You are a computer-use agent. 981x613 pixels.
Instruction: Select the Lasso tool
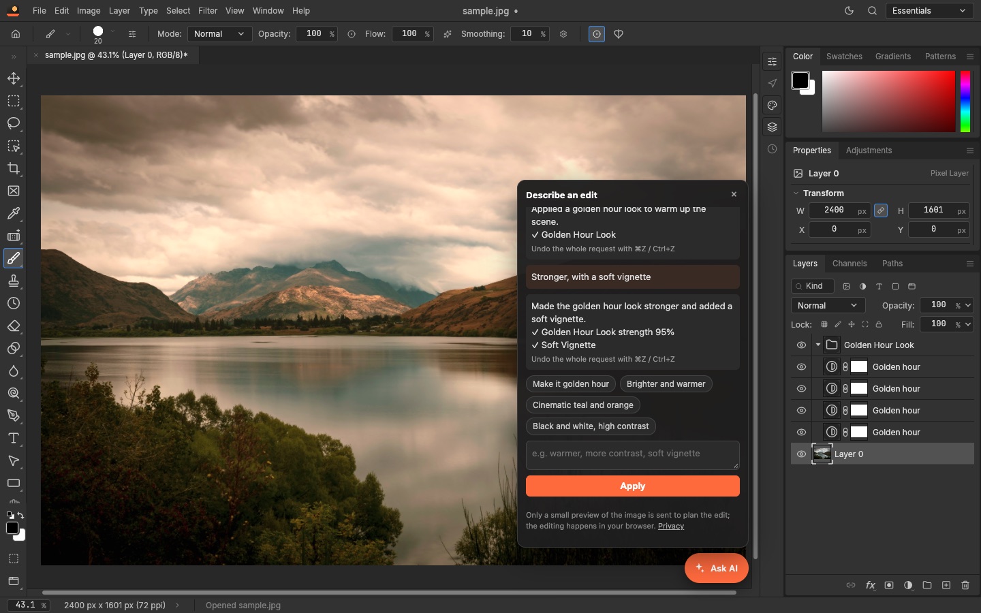pyautogui.click(x=14, y=123)
